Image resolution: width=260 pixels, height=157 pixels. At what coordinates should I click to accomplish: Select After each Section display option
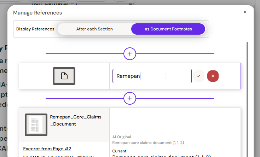click(94, 29)
